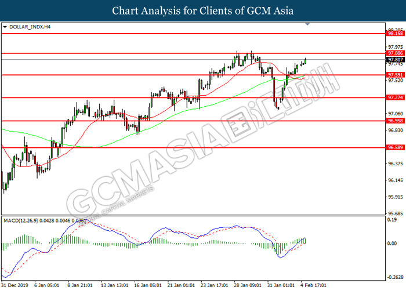Click the 95.915 price scale value
Viewport: 406px width, 290px height.
point(396,197)
